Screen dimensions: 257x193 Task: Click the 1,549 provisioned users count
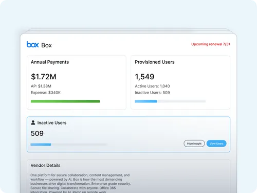coord(144,77)
